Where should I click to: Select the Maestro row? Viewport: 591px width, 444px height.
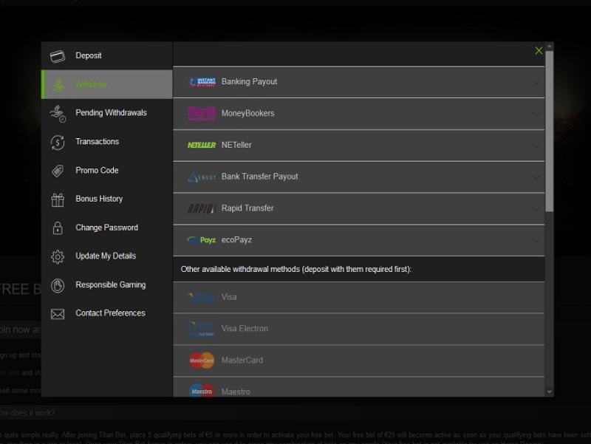coord(359,387)
